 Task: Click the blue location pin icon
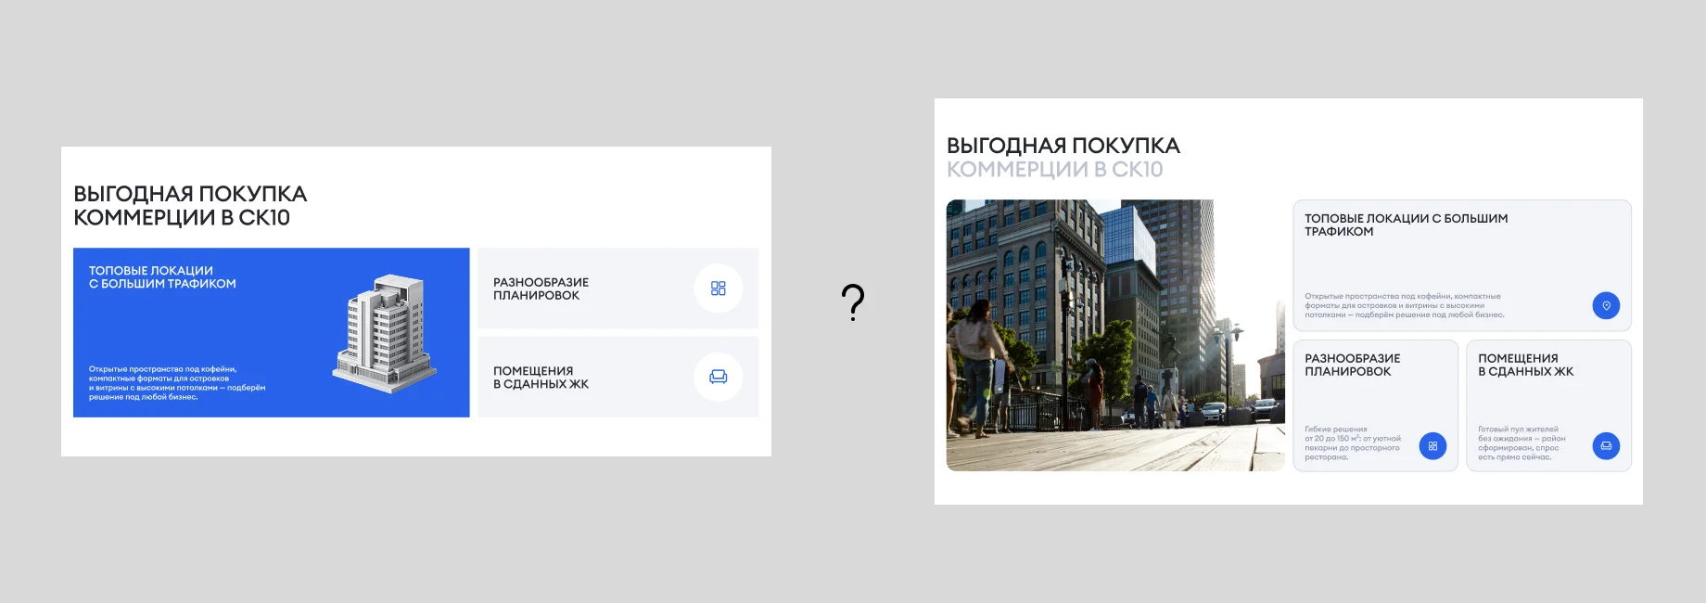tap(1606, 305)
